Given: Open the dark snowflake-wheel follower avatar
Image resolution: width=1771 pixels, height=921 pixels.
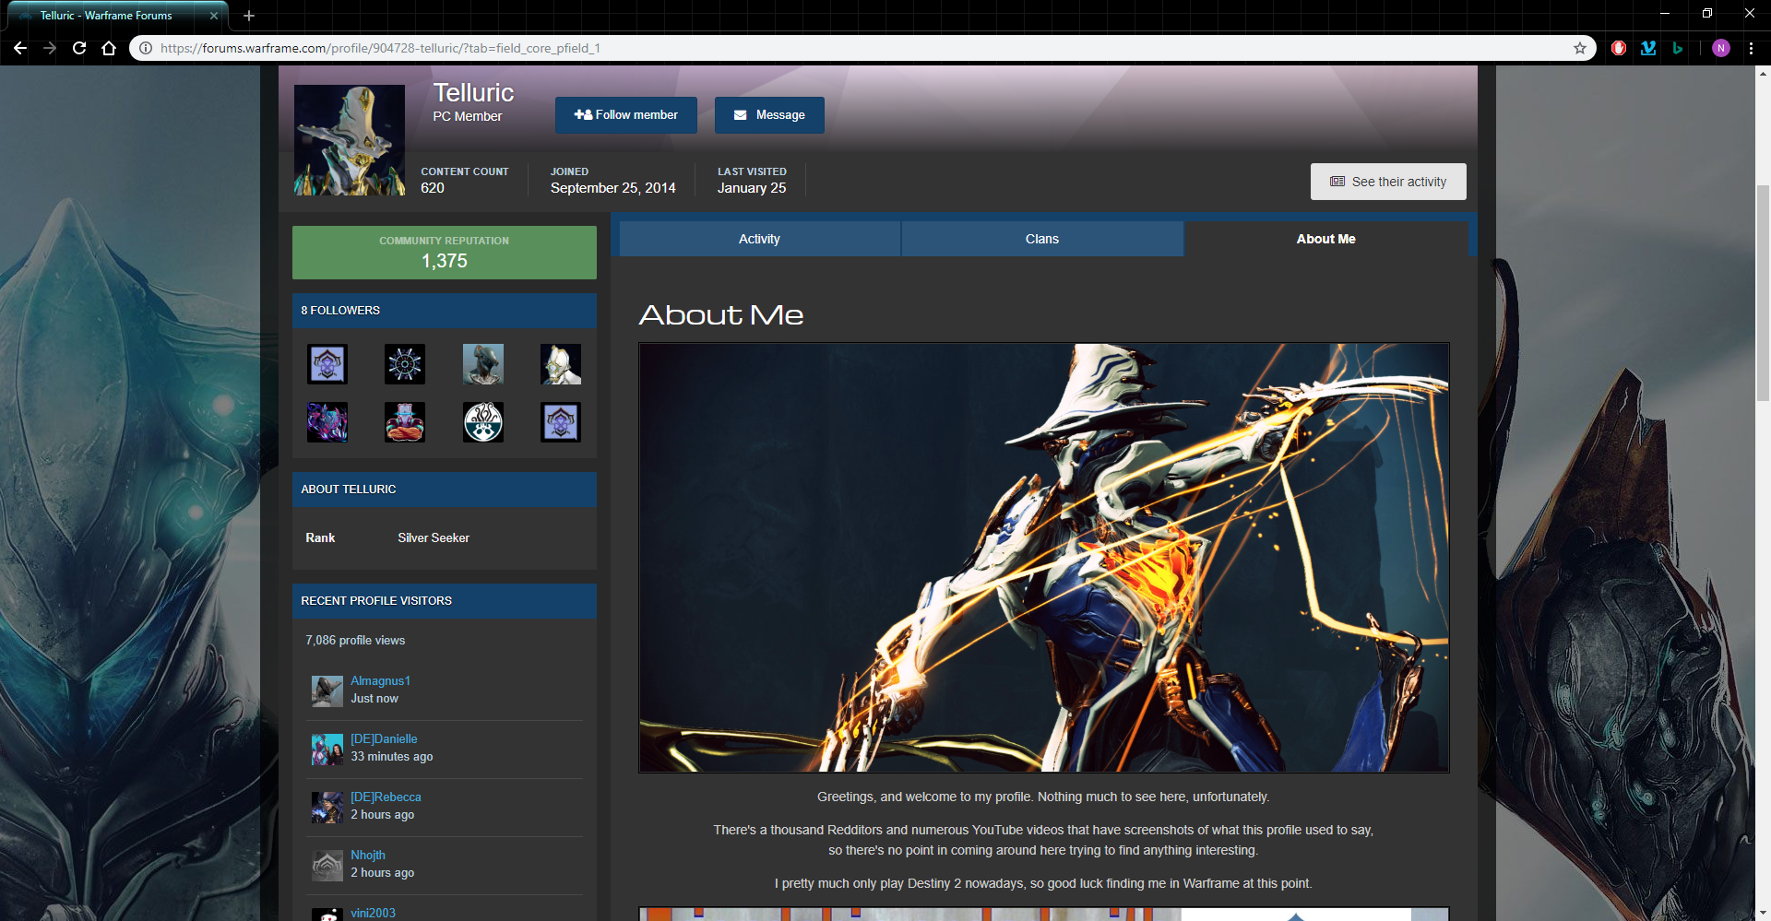Looking at the screenshot, I should coord(405,364).
